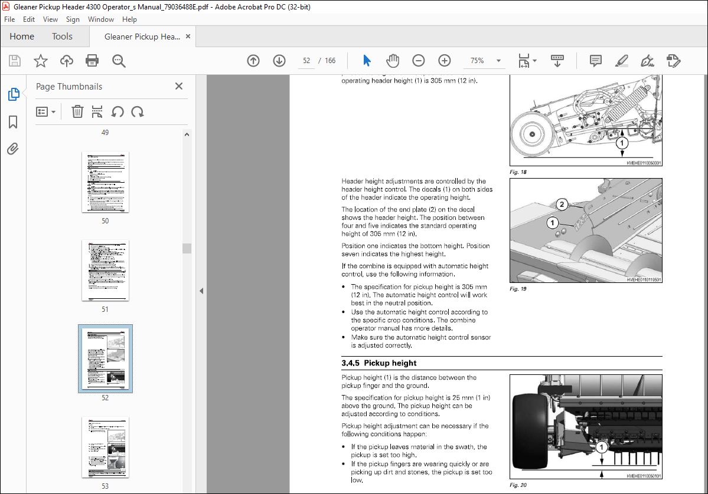Collapse the navigation pane with the arrow

pyautogui.click(x=201, y=291)
